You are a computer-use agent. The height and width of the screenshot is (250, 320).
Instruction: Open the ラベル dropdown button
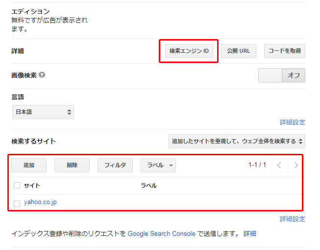click(x=158, y=165)
